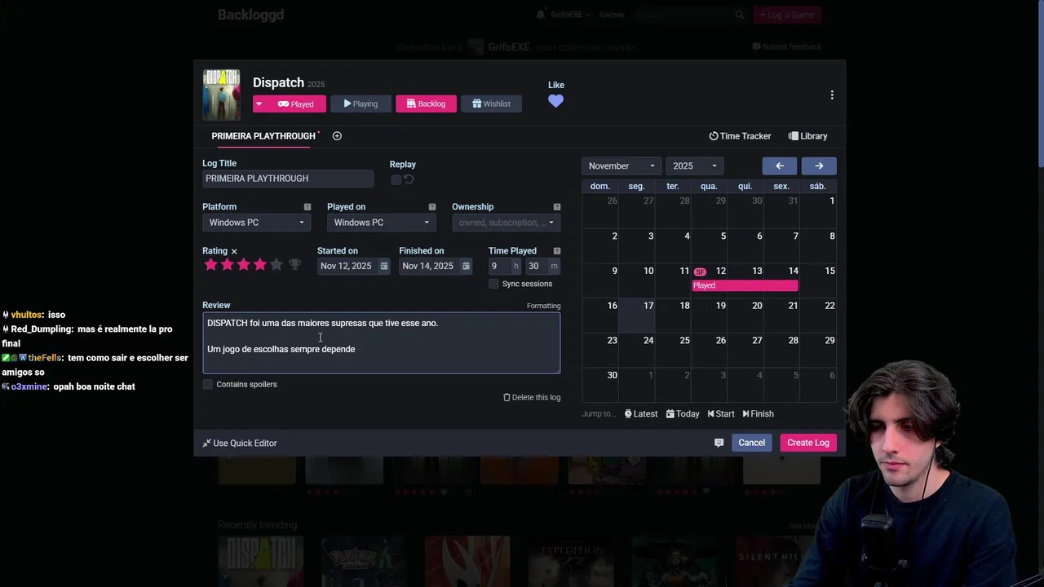The width and height of the screenshot is (1044, 587).
Task: Enable Sync sessions checkbox
Action: [x=493, y=284]
